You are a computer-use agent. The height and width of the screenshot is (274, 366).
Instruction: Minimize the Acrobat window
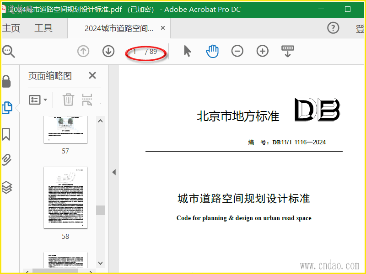tap(321, 9)
